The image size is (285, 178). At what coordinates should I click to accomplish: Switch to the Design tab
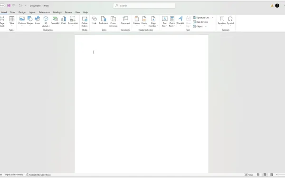22,12
